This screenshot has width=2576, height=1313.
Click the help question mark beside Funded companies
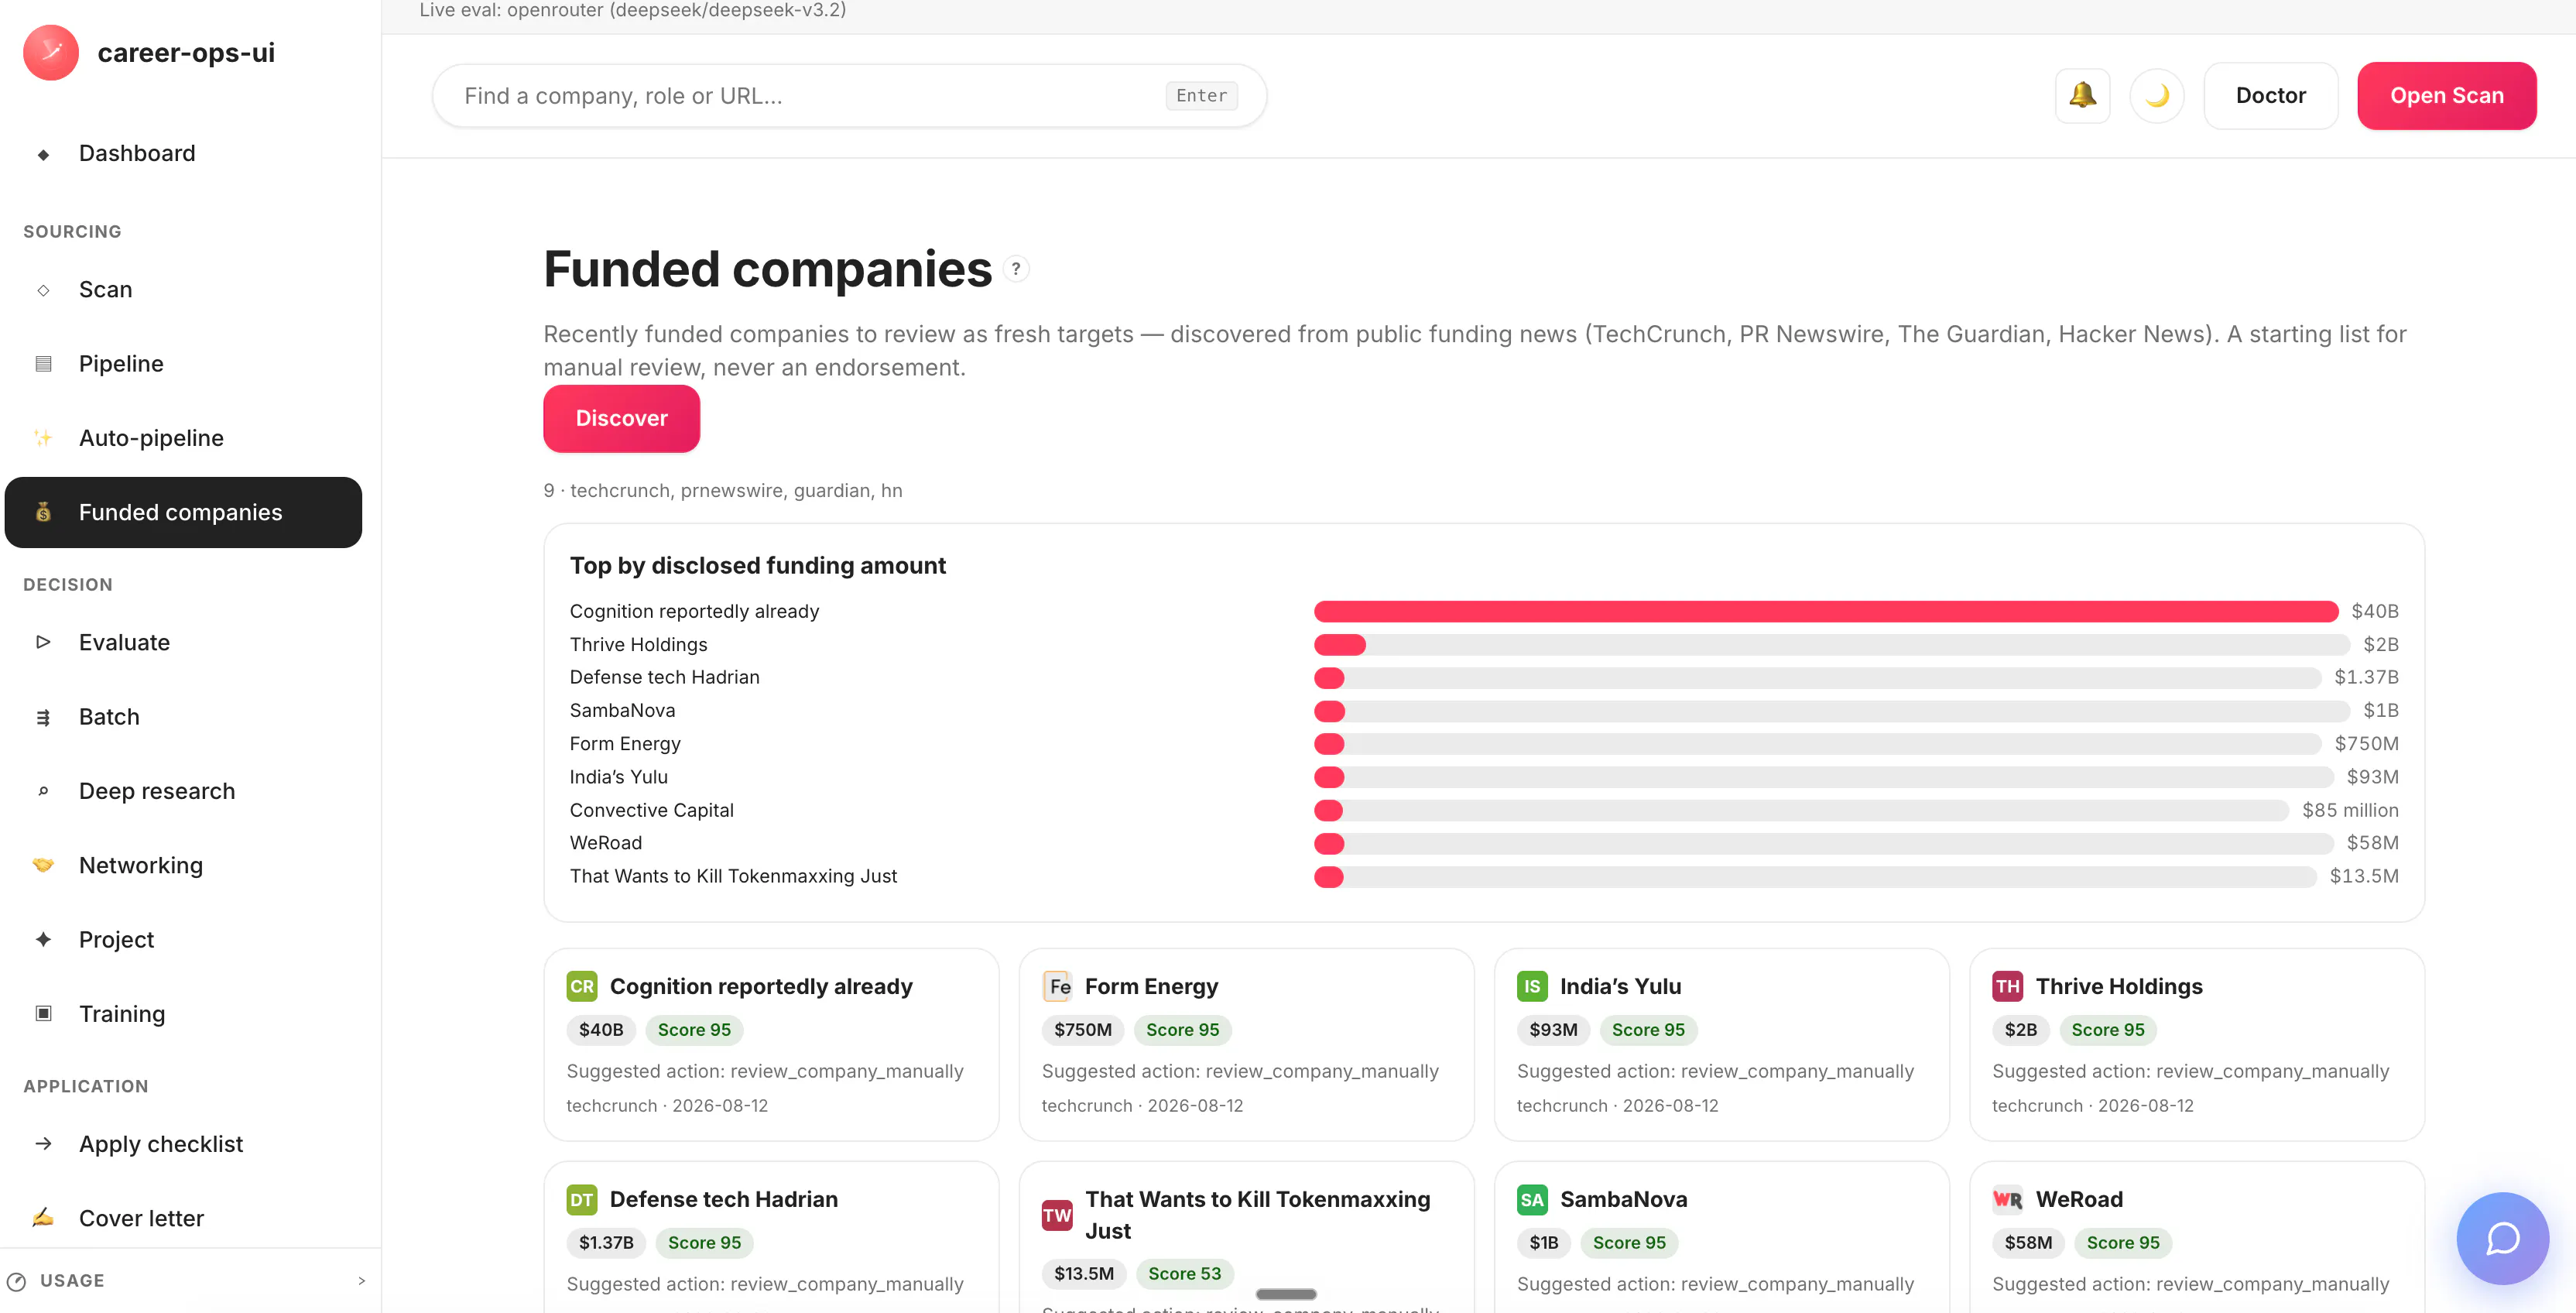(x=1016, y=269)
